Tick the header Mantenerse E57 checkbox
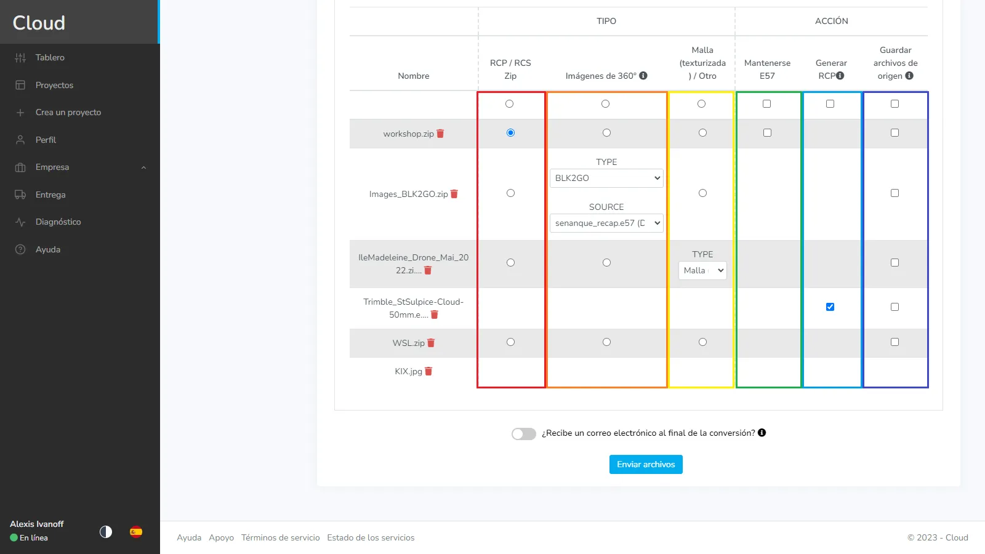The height and width of the screenshot is (554, 985). coord(766,104)
